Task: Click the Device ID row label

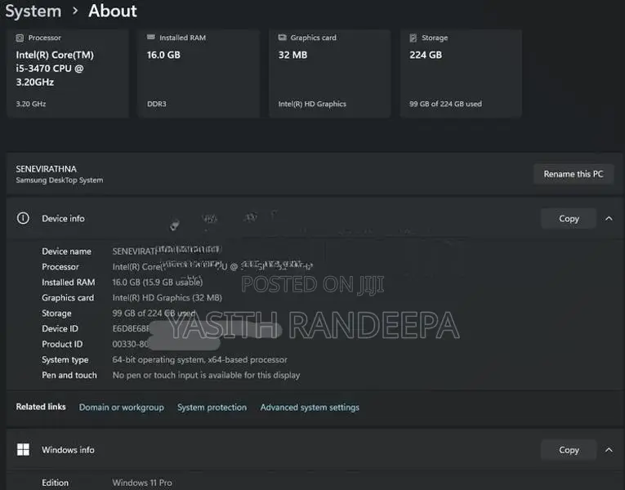Action: (60, 328)
